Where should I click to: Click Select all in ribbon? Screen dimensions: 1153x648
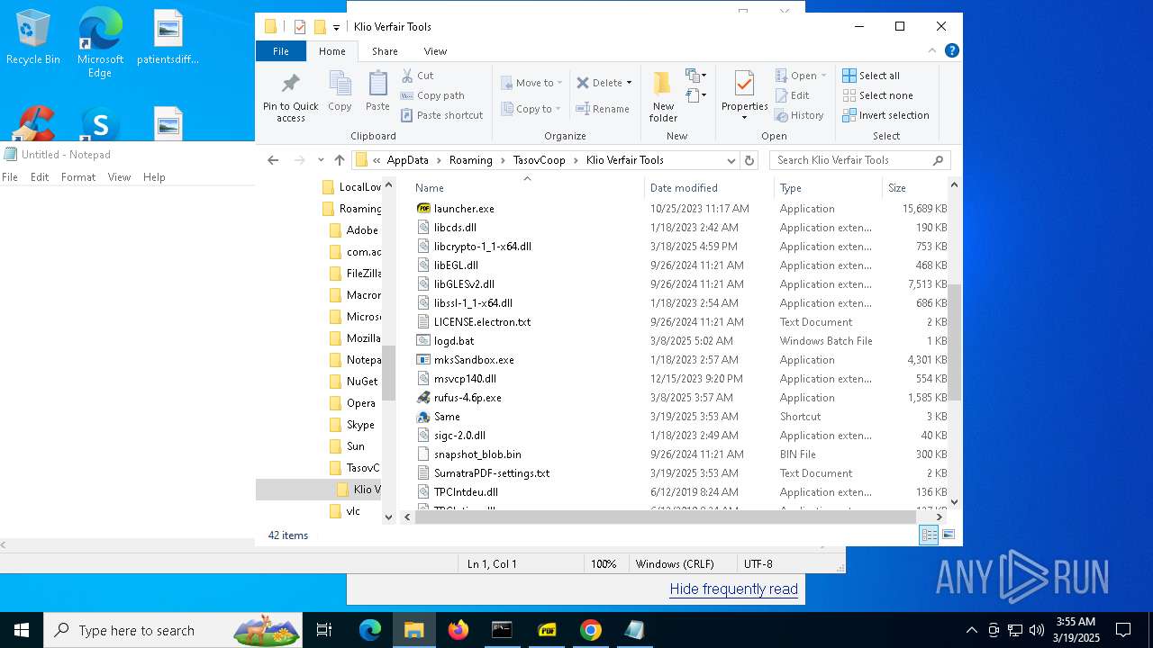871,76
